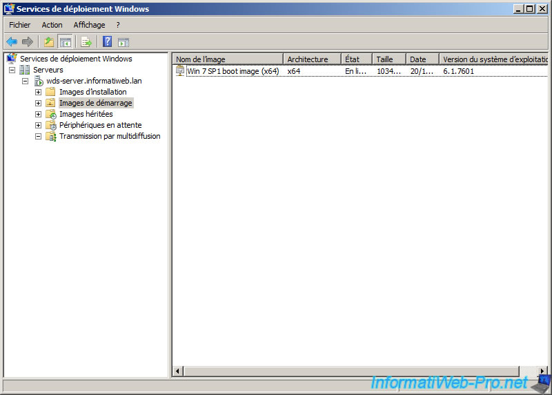Select Images de démarrage in the tree
The width and height of the screenshot is (552, 395).
[x=96, y=103]
